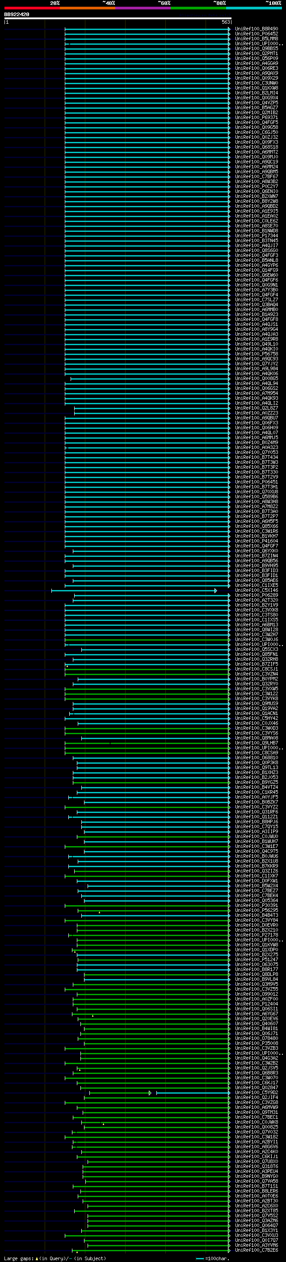Image resolution: width=286 pixels, height=1262 pixels.
Task: Select hit label UniRef100_A4GGA9
Action: 257,63
